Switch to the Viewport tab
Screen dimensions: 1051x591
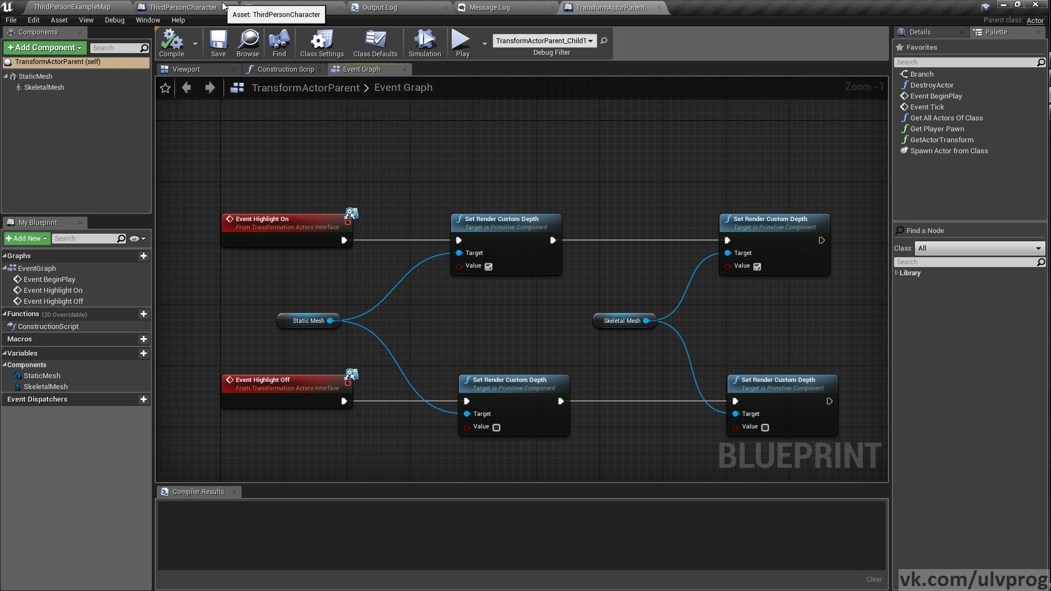click(186, 69)
